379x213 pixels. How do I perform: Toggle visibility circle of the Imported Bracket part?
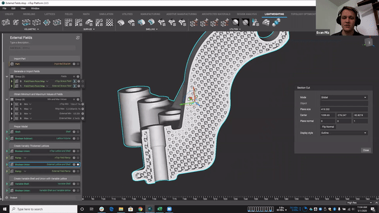pyautogui.click(x=78, y=64)
